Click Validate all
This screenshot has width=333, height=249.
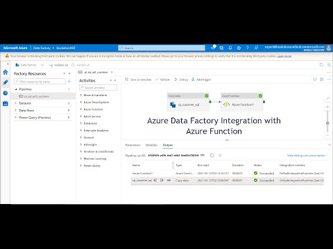pyautogui.click(x=58, y=65)
